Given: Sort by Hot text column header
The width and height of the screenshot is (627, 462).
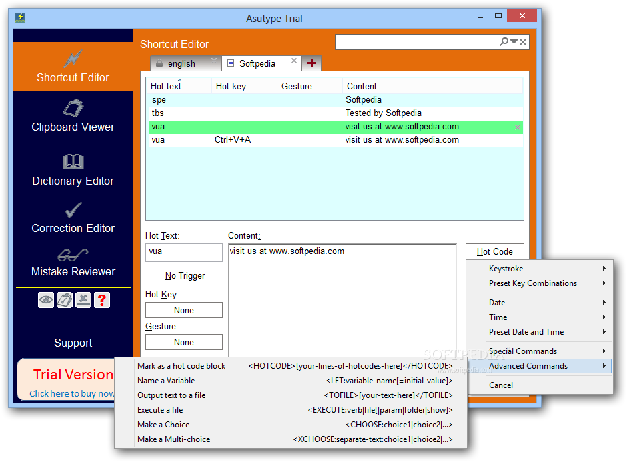Looking at the screenshot, I should tap(179, 86).
